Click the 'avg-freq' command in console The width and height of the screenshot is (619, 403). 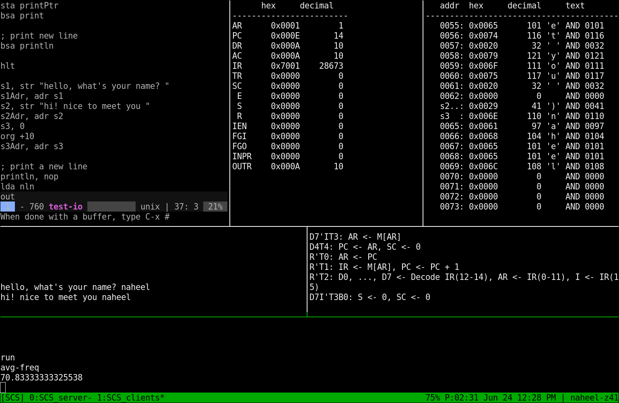tap(20, 368)
